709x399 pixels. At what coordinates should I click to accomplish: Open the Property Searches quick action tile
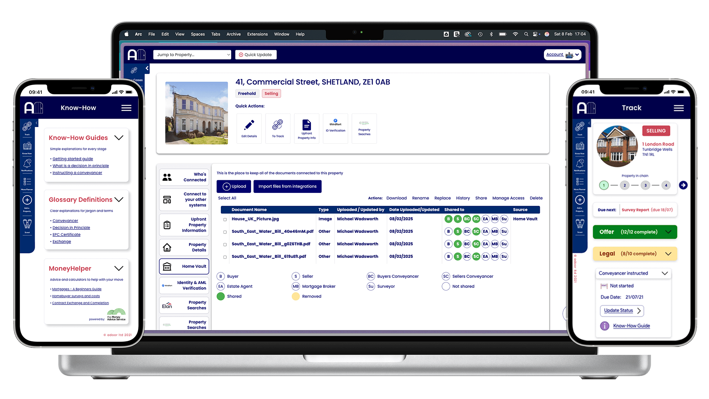tap(364, 127)
